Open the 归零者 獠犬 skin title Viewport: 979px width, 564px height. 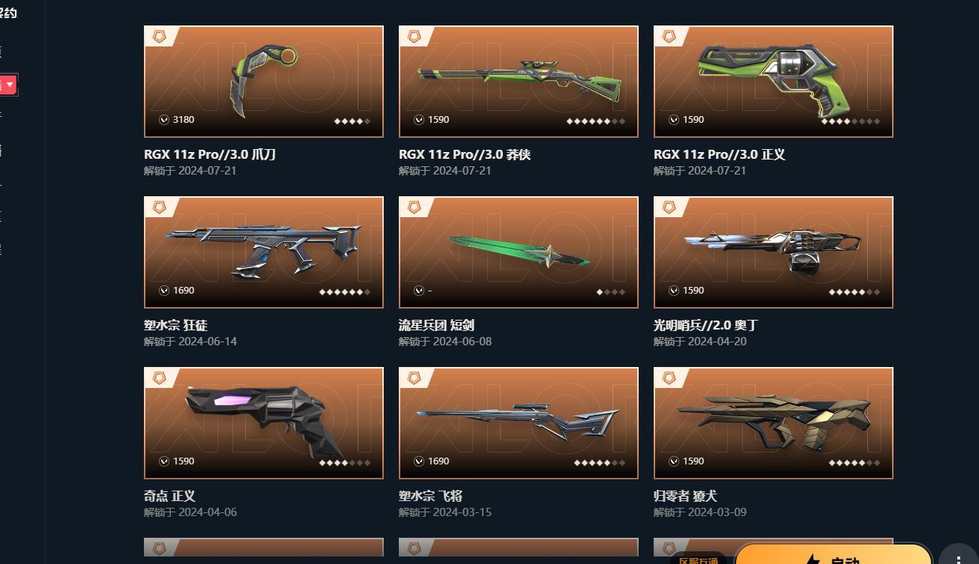(685, 496)
